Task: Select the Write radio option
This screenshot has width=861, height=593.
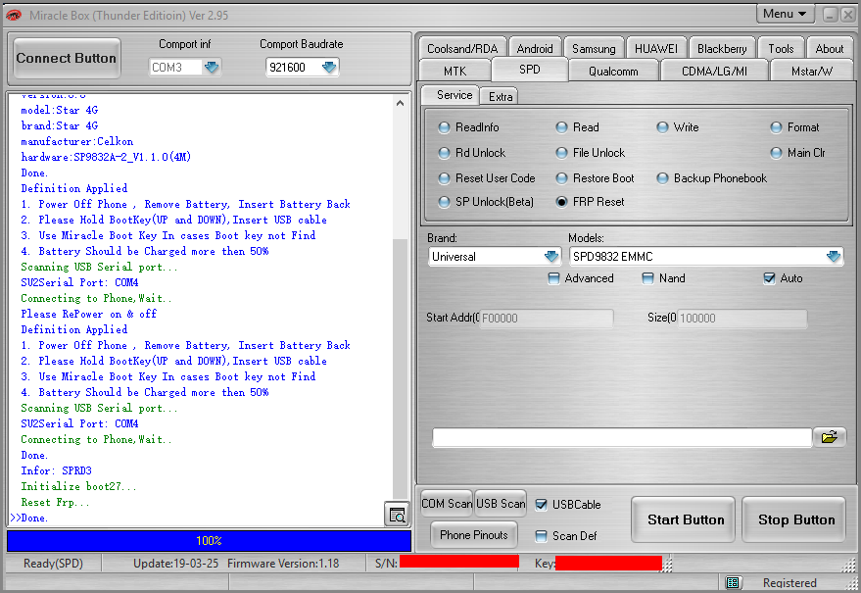Action: (662, 127)
